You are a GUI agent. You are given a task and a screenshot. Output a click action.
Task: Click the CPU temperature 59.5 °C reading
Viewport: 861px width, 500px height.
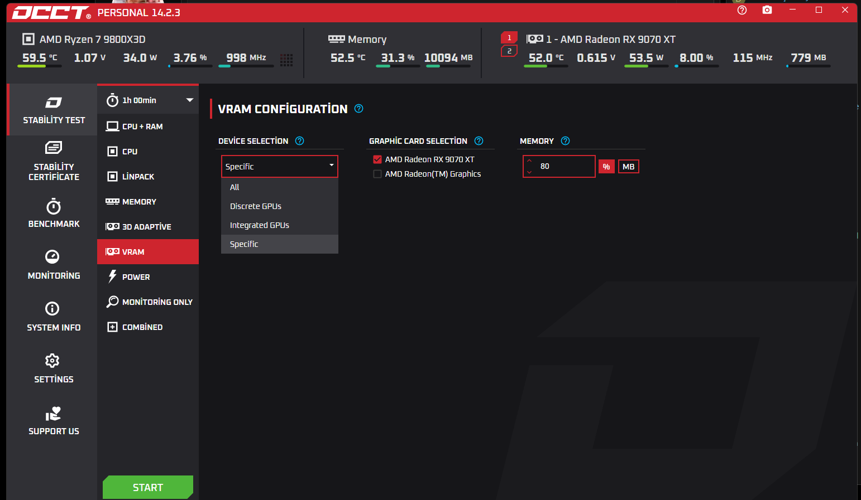(40, 58)
